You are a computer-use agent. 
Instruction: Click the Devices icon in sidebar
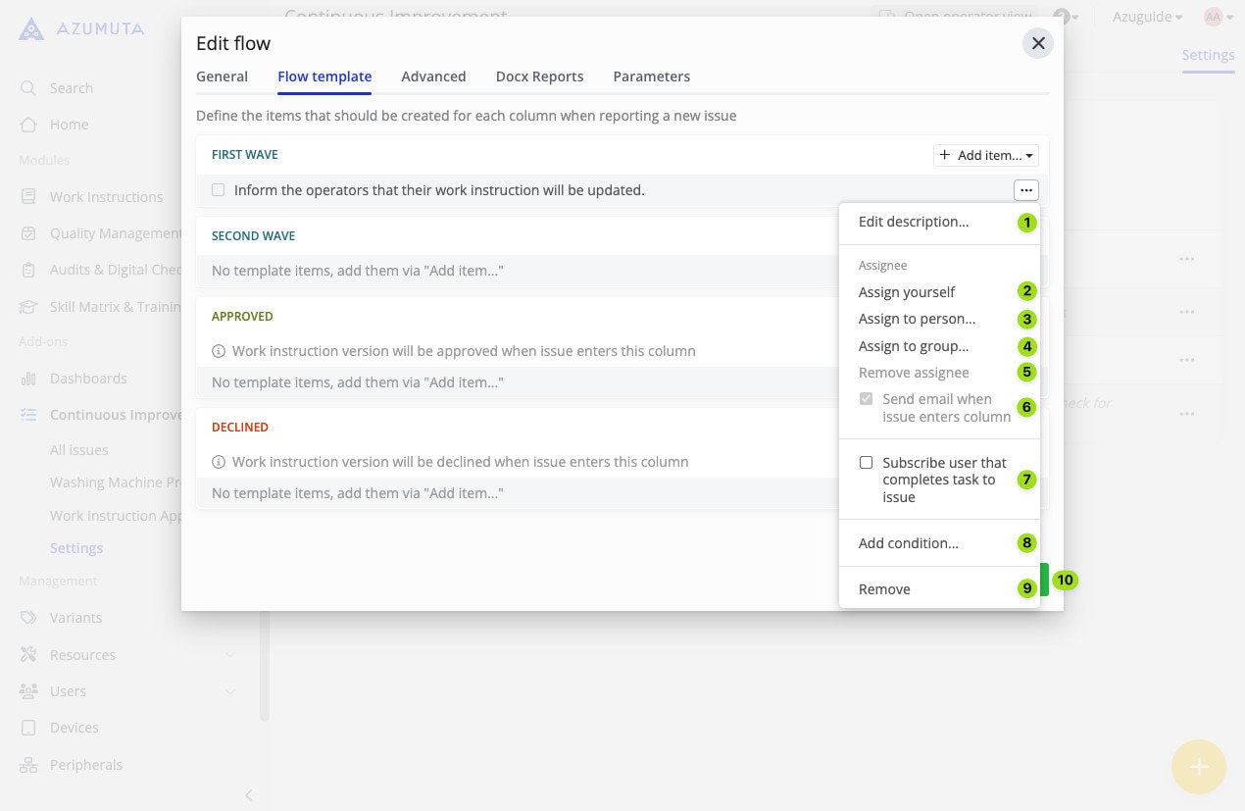(28, 728)
